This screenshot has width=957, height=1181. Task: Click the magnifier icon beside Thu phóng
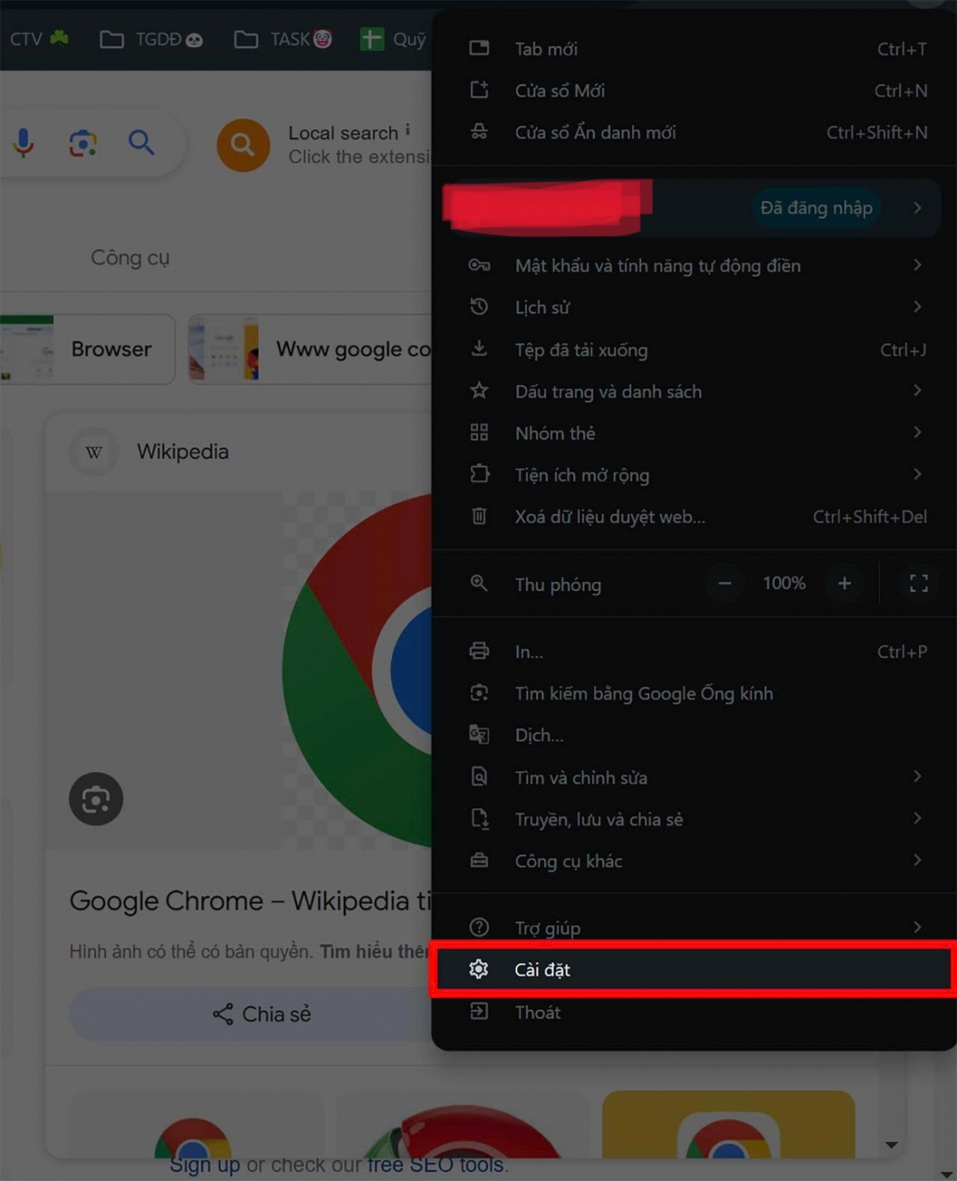click(479, 583)
